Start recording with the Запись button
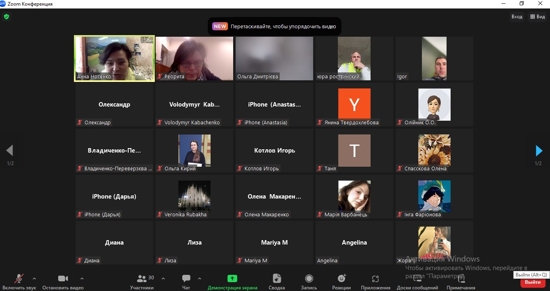Image resolution: width=550 pixels, height=291 pixels. (309, 281)
